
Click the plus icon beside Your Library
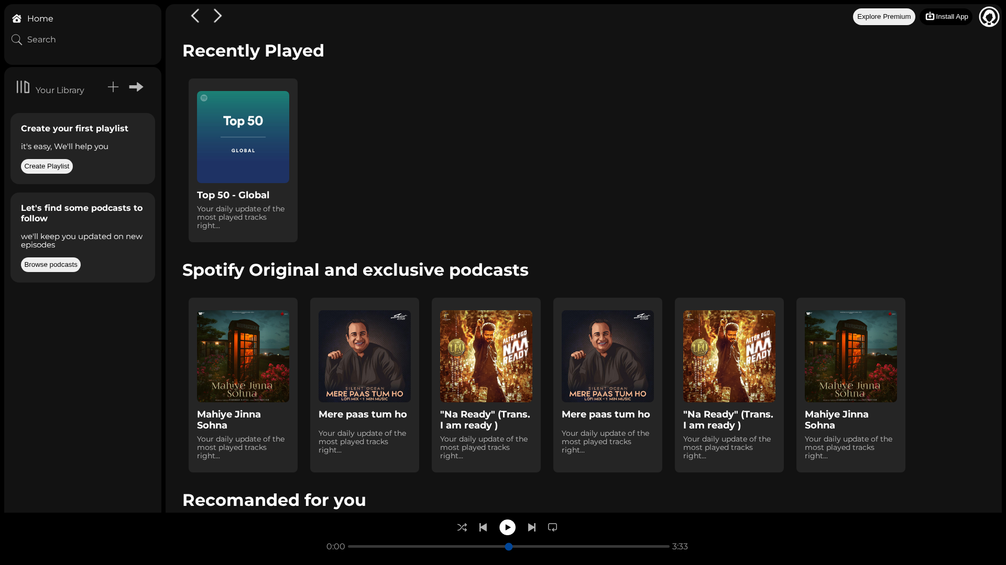coord(113,87)
